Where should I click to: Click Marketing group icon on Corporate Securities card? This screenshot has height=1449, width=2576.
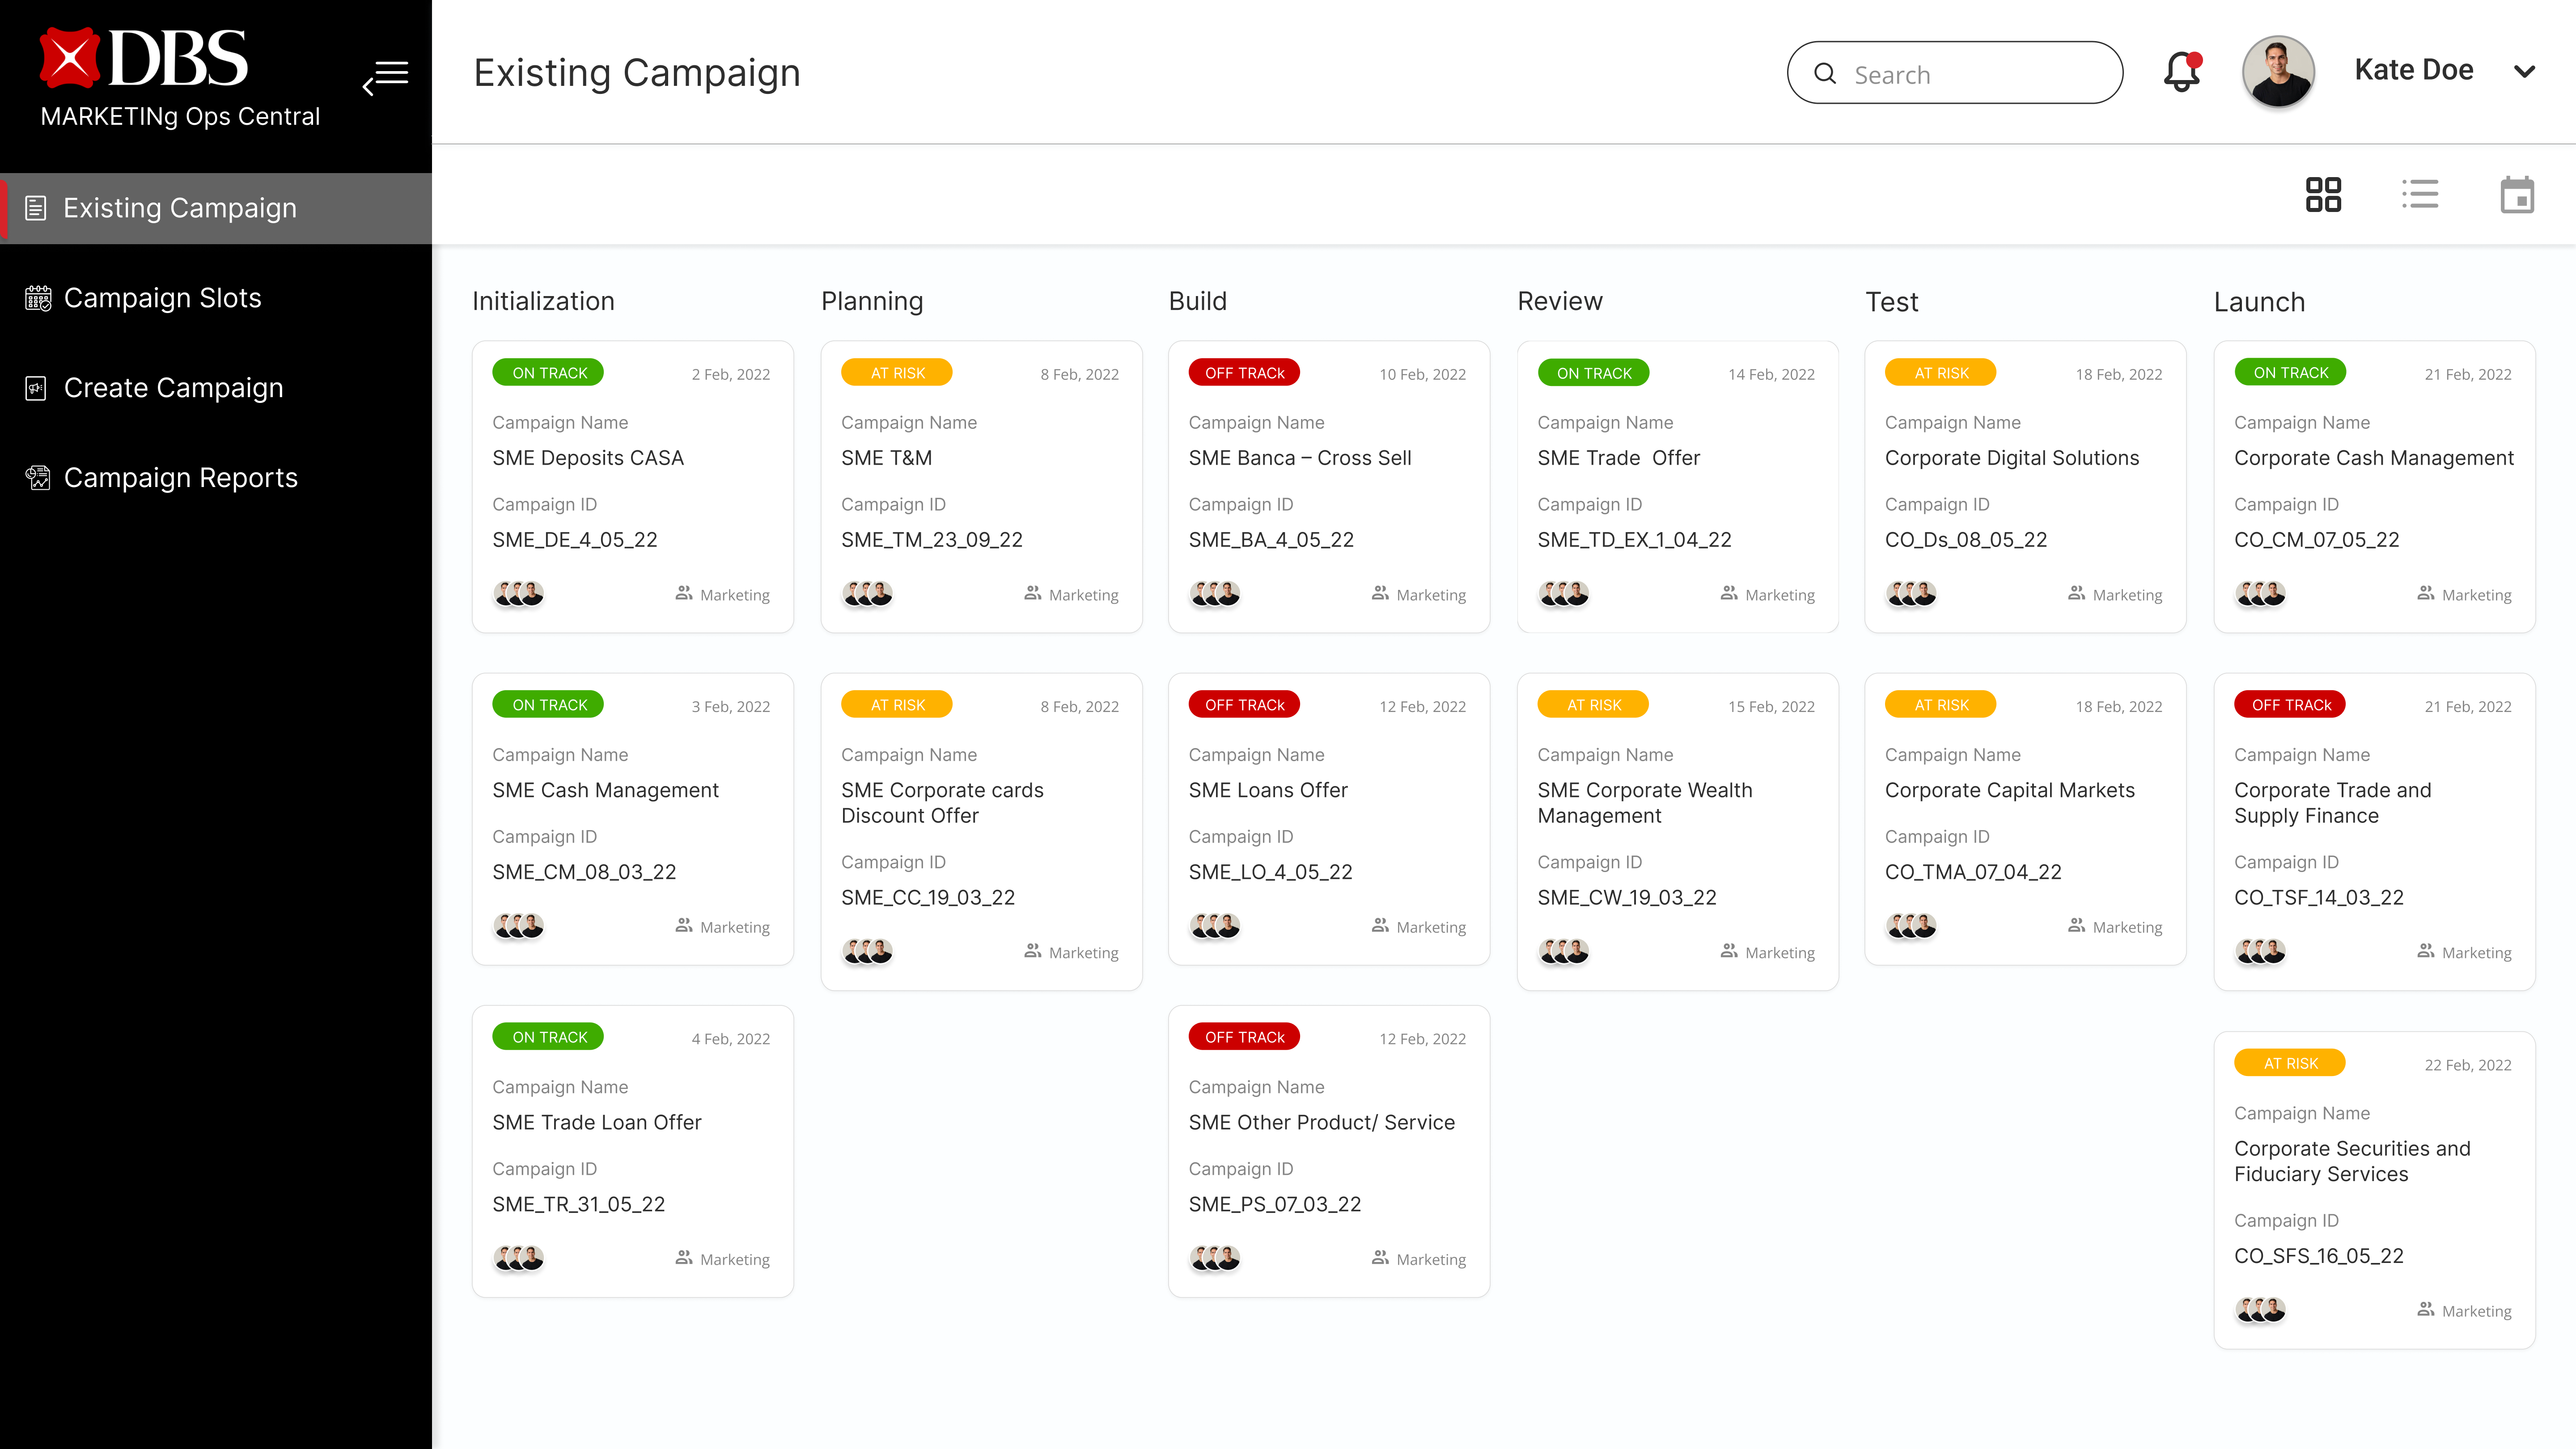(2426, 1309)
